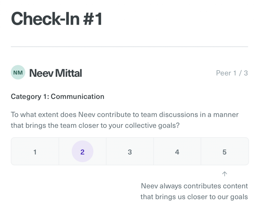
Task: Choose rating 3 for Communication
Action: coord(130,152)
